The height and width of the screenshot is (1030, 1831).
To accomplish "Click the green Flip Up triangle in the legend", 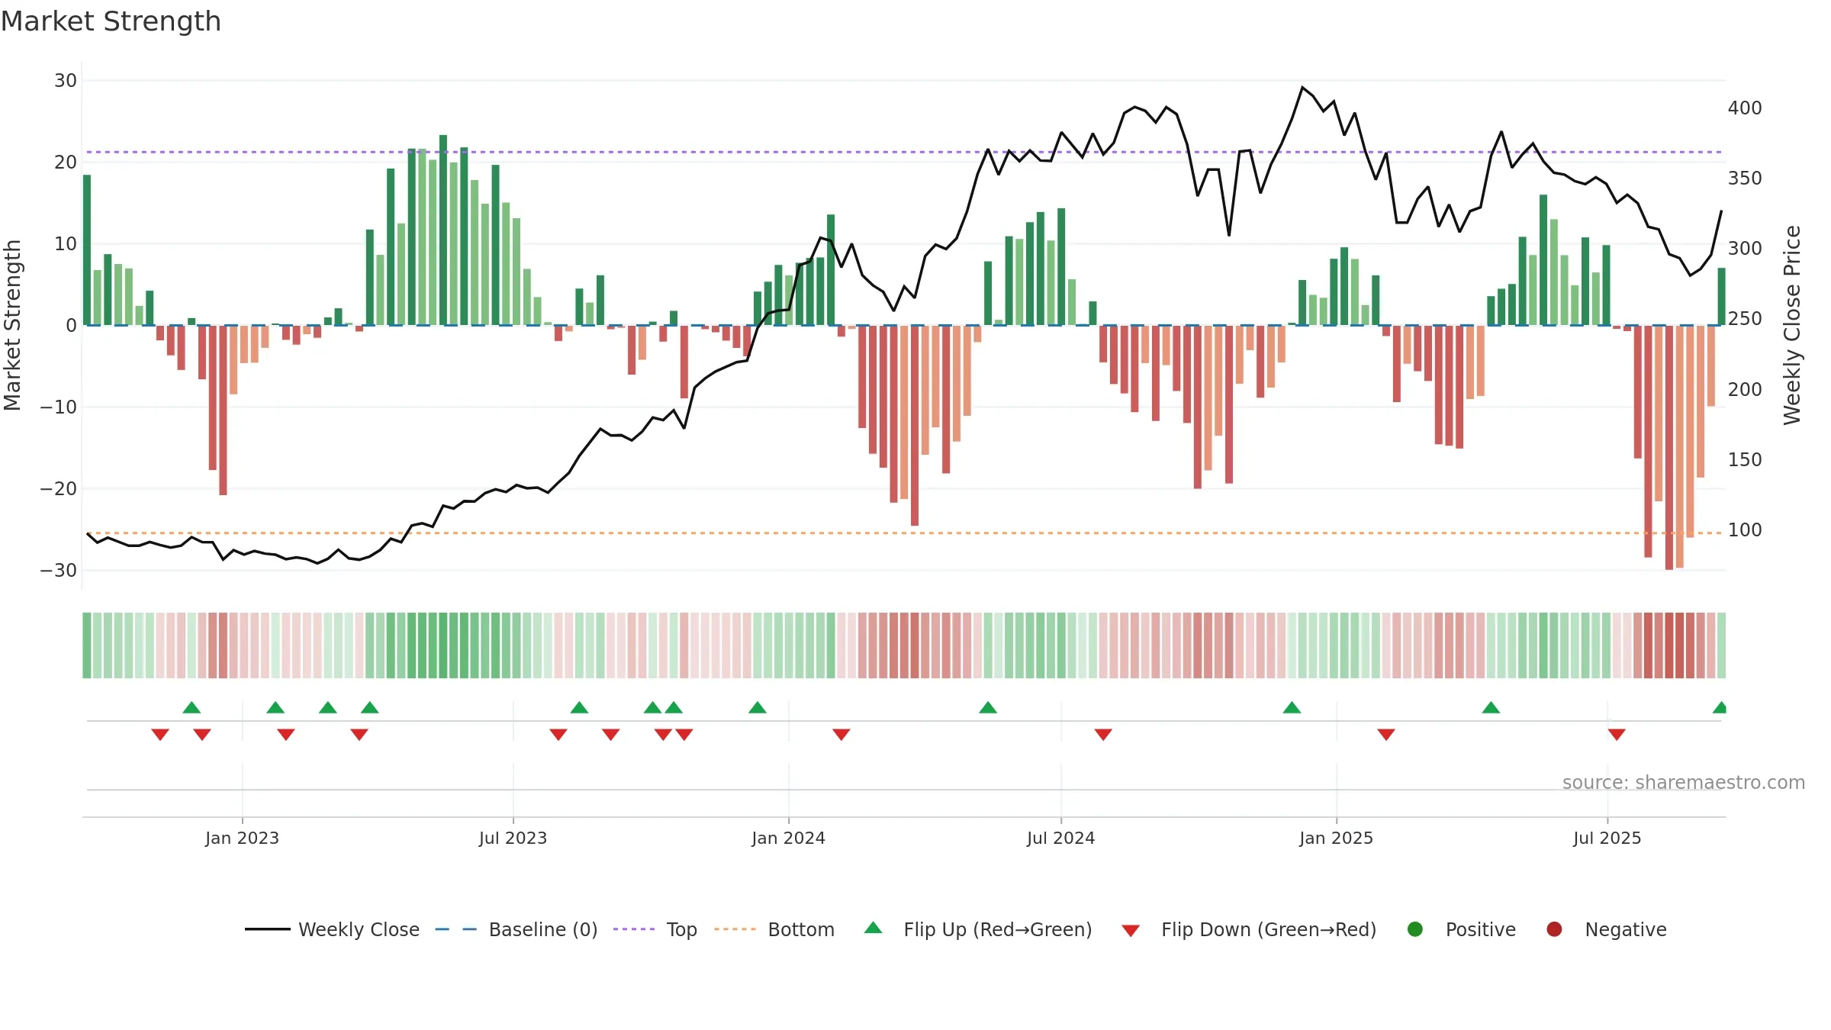I will click(874, 928).
